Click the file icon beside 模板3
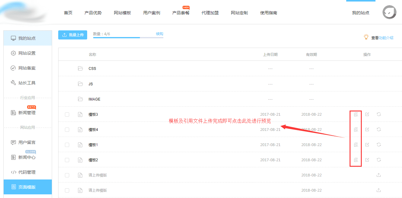 (x=80, y=114)
